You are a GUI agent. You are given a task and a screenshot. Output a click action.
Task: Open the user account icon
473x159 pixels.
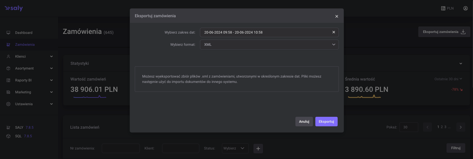465,8
